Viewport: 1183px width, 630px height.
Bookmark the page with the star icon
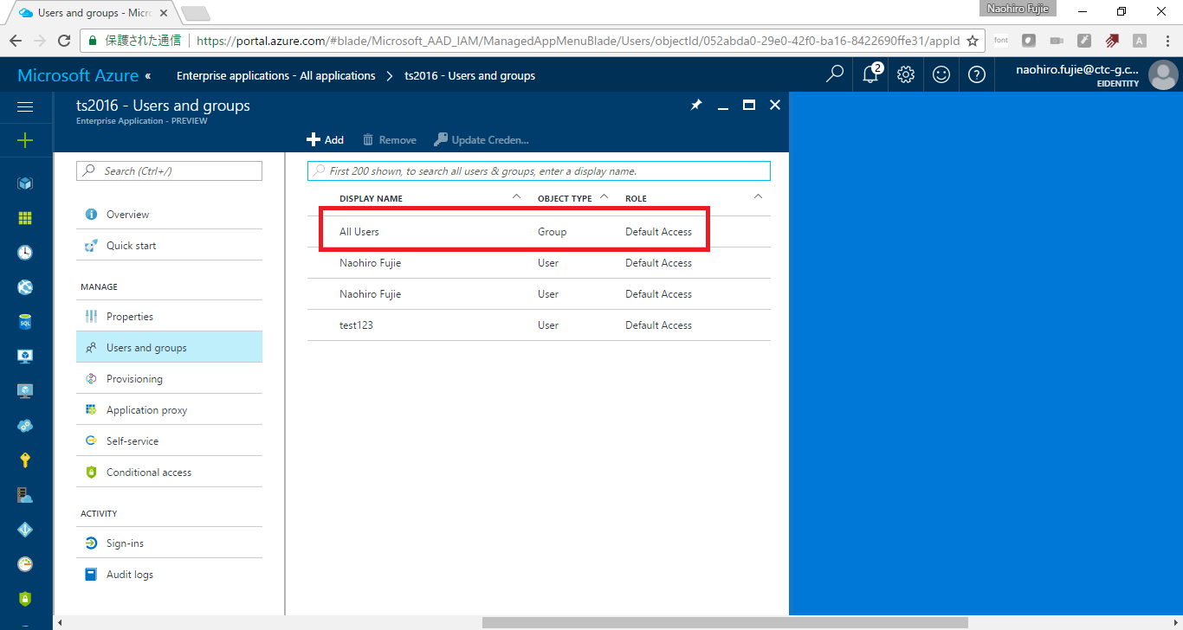pyautogui.click(x=973, y=41)
